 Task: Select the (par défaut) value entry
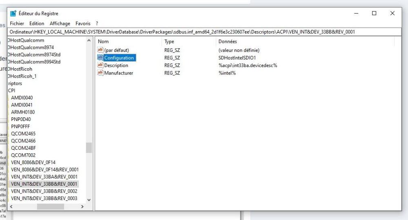pyautogui.click(x=116, y=50)
